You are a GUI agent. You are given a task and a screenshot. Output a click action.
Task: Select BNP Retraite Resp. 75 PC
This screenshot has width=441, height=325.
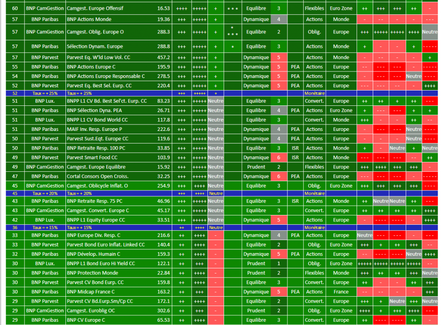[95, 201]
